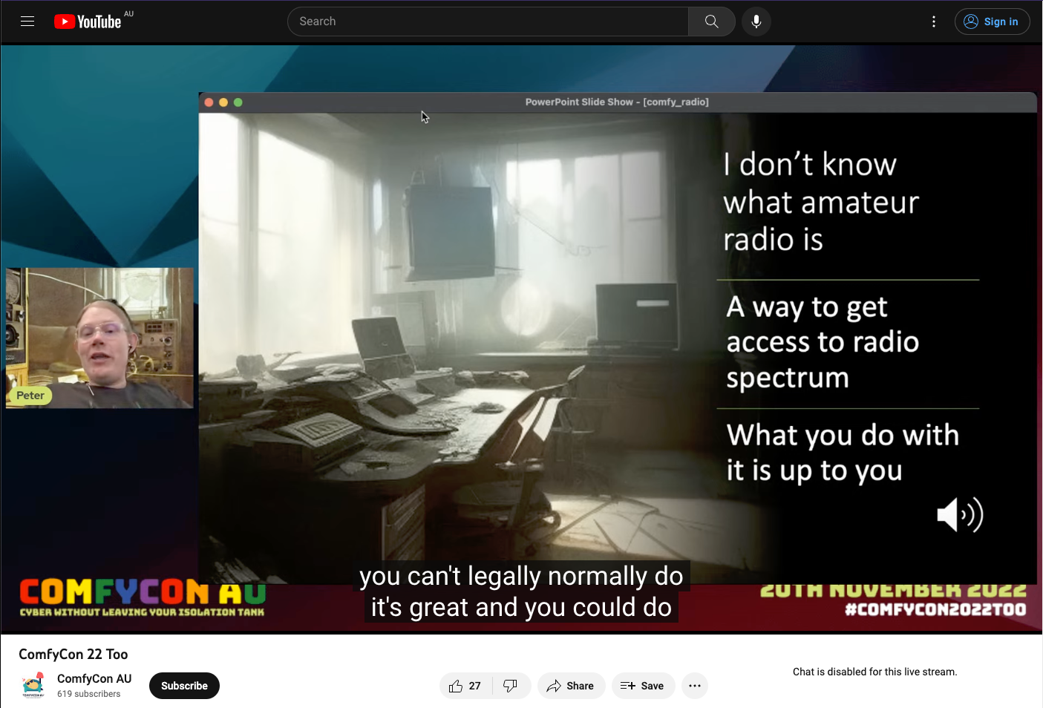Open ComfyCon AU channel avatar

[x=33, y=685]
